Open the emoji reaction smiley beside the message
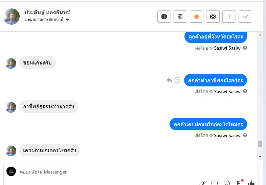The height and width of the screenshot is (185, 266). tap(177, 80)
